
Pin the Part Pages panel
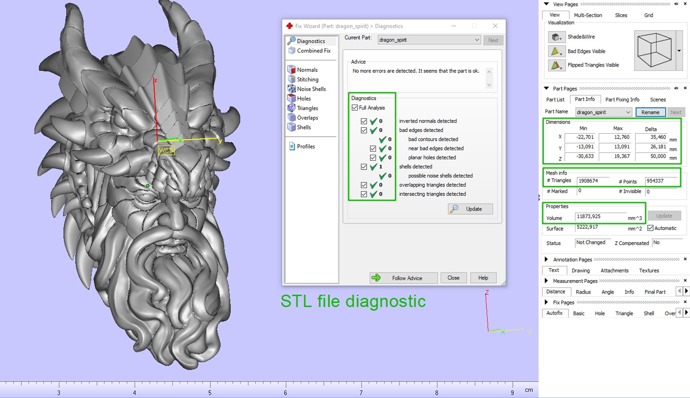(x=676, y=88)
